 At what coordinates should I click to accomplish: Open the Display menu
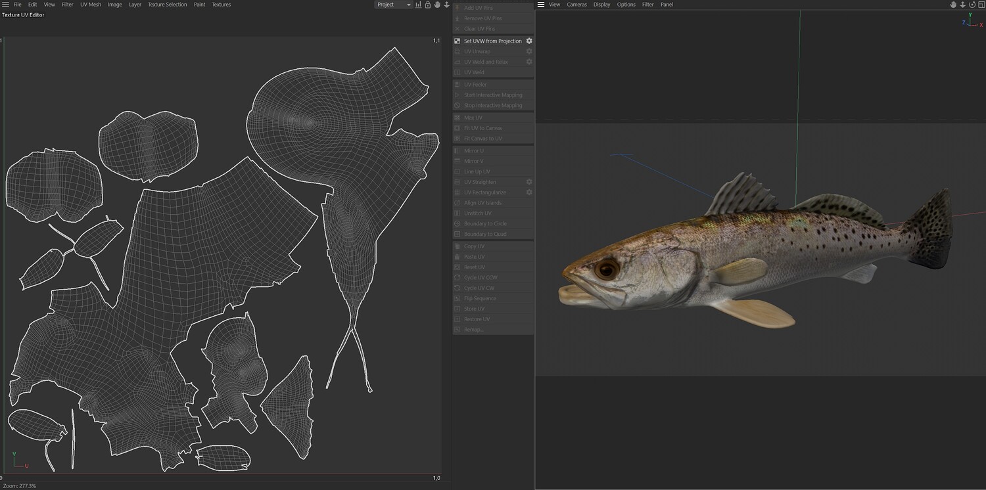tap(601, 5)
